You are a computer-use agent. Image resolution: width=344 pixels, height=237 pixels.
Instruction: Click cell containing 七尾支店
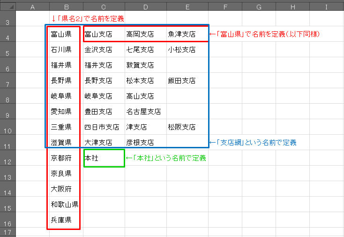146,49
